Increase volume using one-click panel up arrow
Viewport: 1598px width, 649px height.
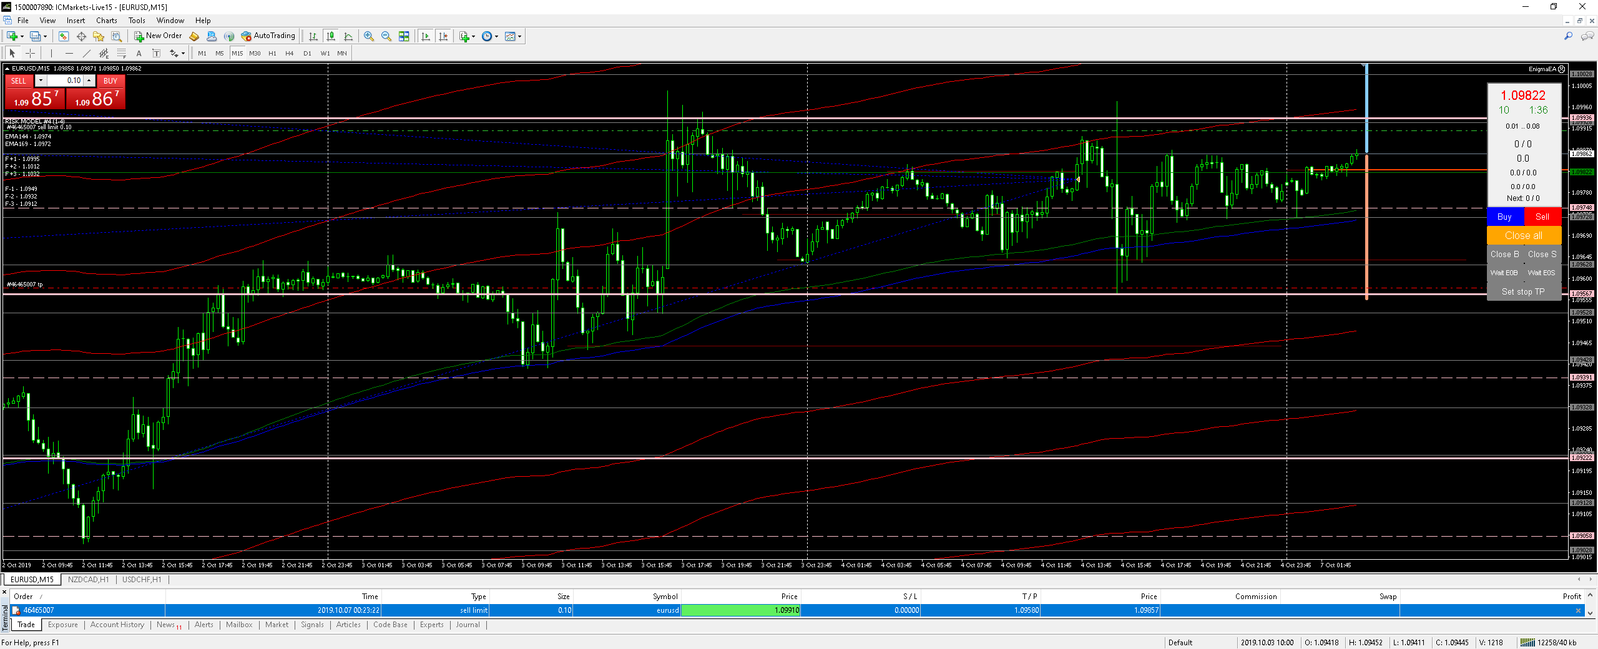[x=89, y=81]
